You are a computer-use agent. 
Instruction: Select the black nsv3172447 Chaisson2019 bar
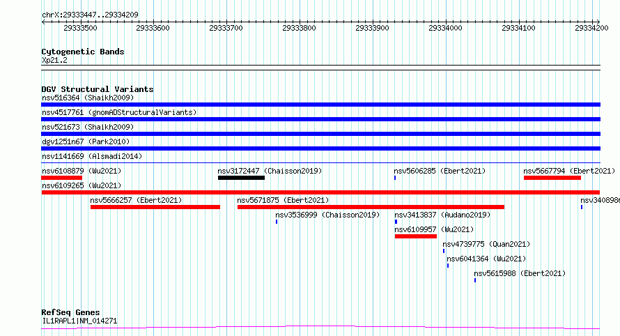(241, 178)
